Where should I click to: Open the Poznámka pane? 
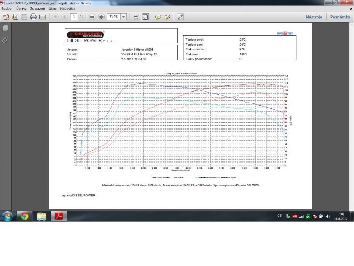pos(340,17)
